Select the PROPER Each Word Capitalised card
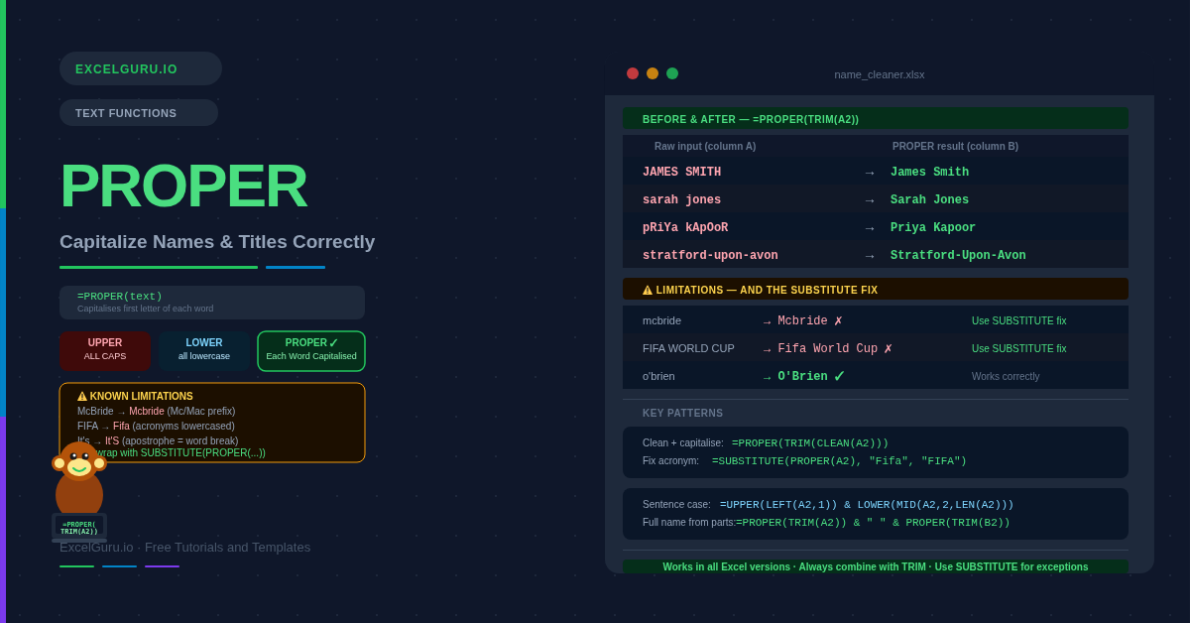This screenshot has height=623, width=1190. click(x=311, y=351)
